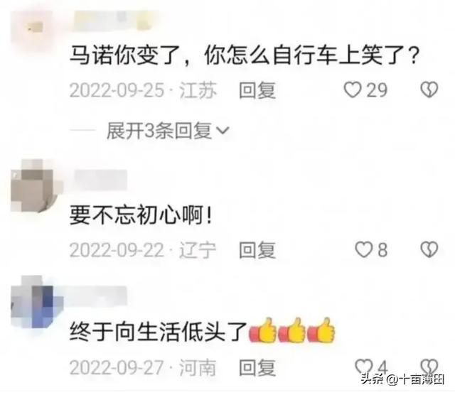The image size is (455, 395).
Task: Click the thumbs-up emojis in third comment
Action: [292, 330]
